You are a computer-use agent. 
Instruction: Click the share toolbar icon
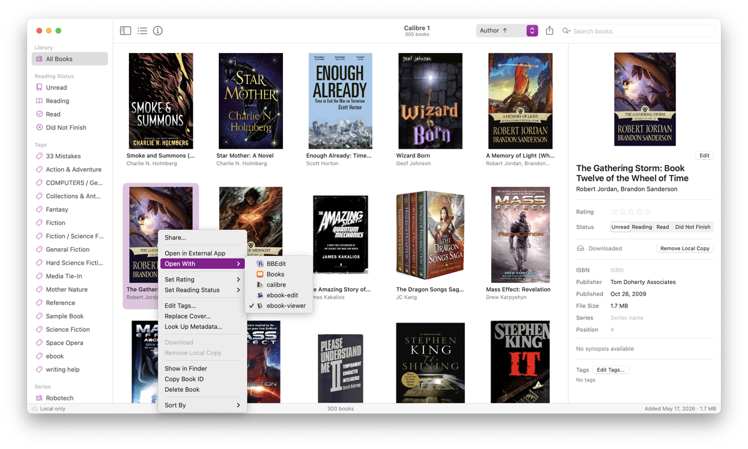point(549,31)
